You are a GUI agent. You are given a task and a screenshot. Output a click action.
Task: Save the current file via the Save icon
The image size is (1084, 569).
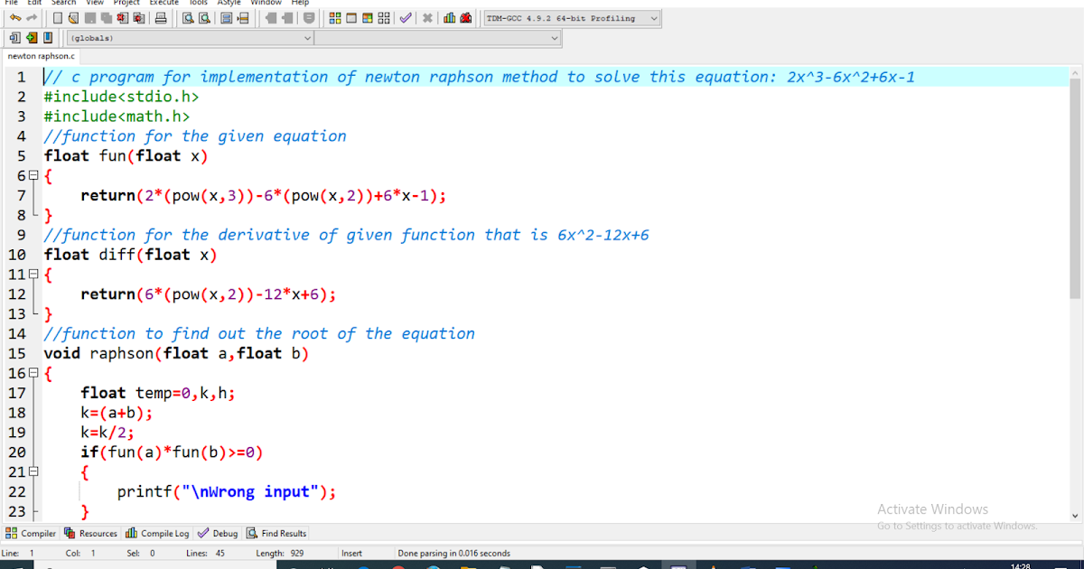[90, 17]
